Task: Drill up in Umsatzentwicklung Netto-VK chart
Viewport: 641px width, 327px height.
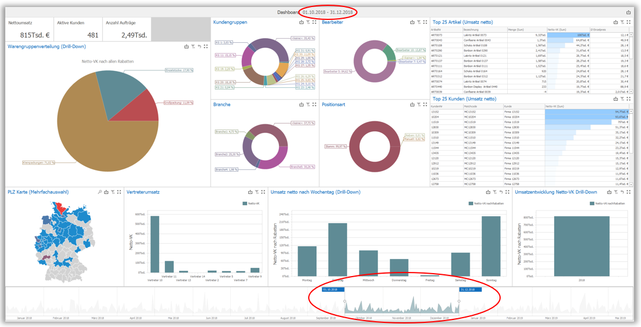Action: (622, 192)
